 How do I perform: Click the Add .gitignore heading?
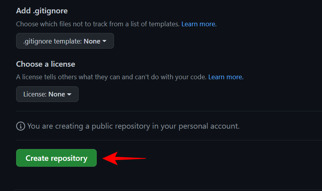click(x=42, y=11)
